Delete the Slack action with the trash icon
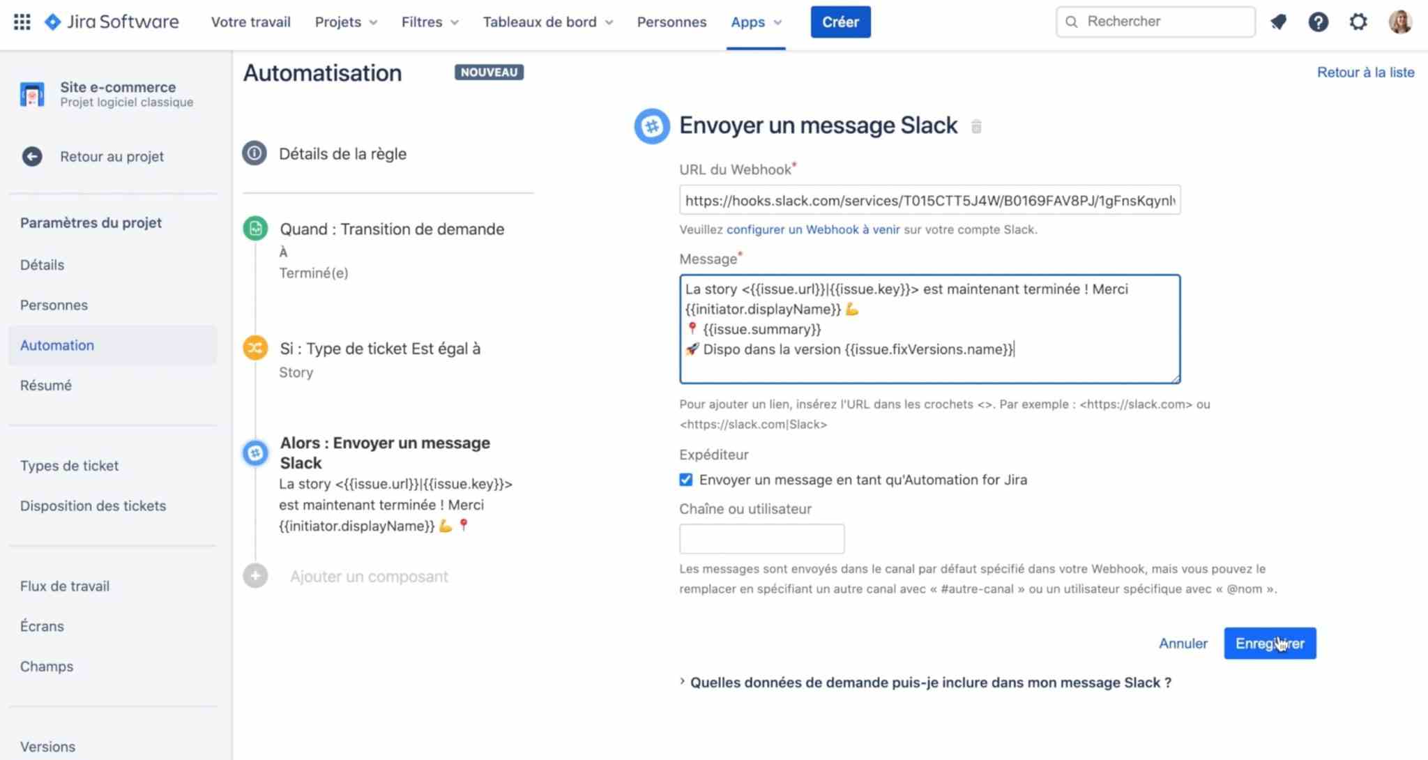This screenshot has height=760, width=1428. point(976,126)
